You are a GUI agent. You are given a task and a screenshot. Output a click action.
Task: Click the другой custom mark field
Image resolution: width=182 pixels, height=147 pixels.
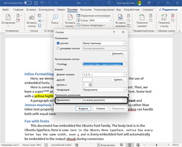[88, 80]
